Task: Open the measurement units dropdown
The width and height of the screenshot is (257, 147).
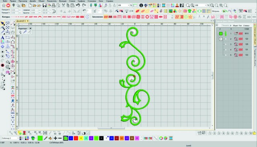Action: tap(217, 11)
